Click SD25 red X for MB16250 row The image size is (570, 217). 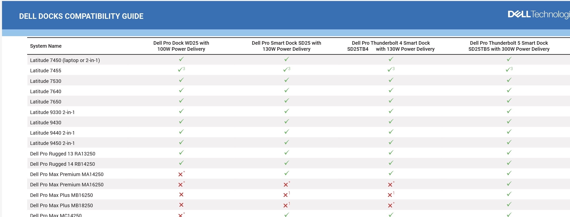(x=285, y=195)
